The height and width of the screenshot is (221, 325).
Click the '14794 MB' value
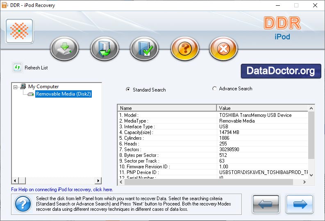[x=229, y=132]
